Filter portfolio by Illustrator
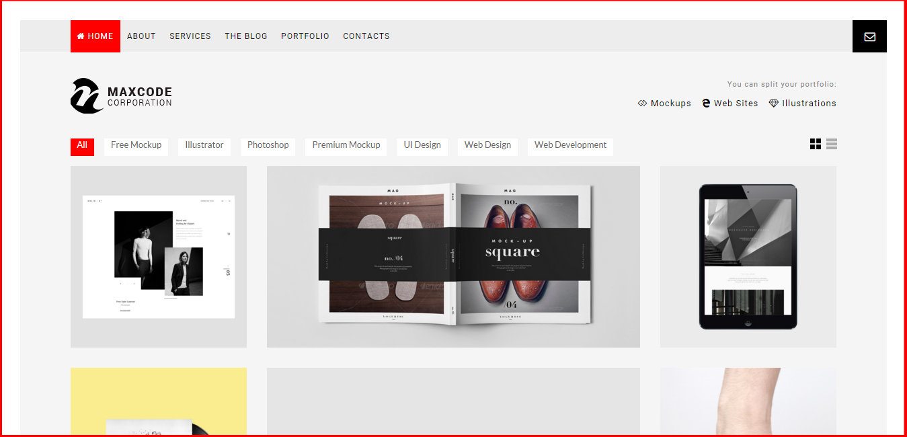This screenshot has width=907, height=437. (204, 146)
